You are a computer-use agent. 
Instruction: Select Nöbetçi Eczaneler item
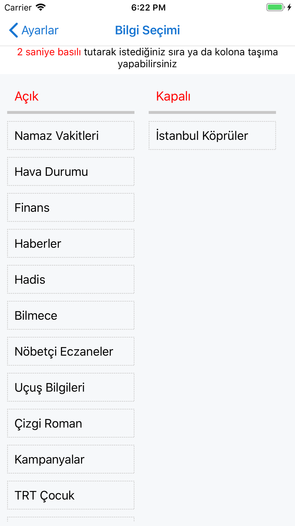pyautogui.click(x=71, y=351)
